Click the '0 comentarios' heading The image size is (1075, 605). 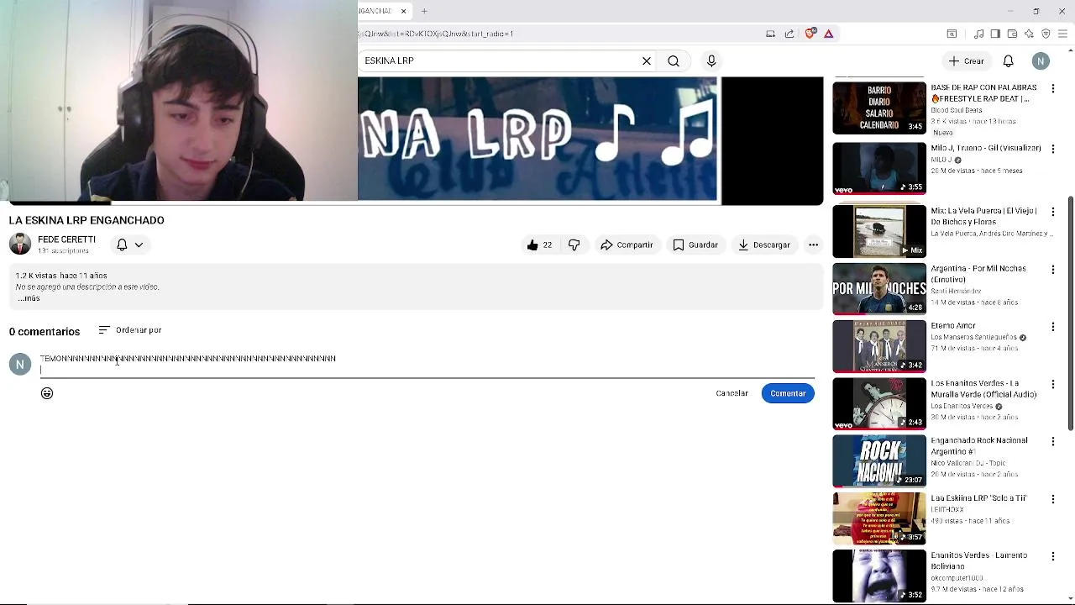pos(45,332)
